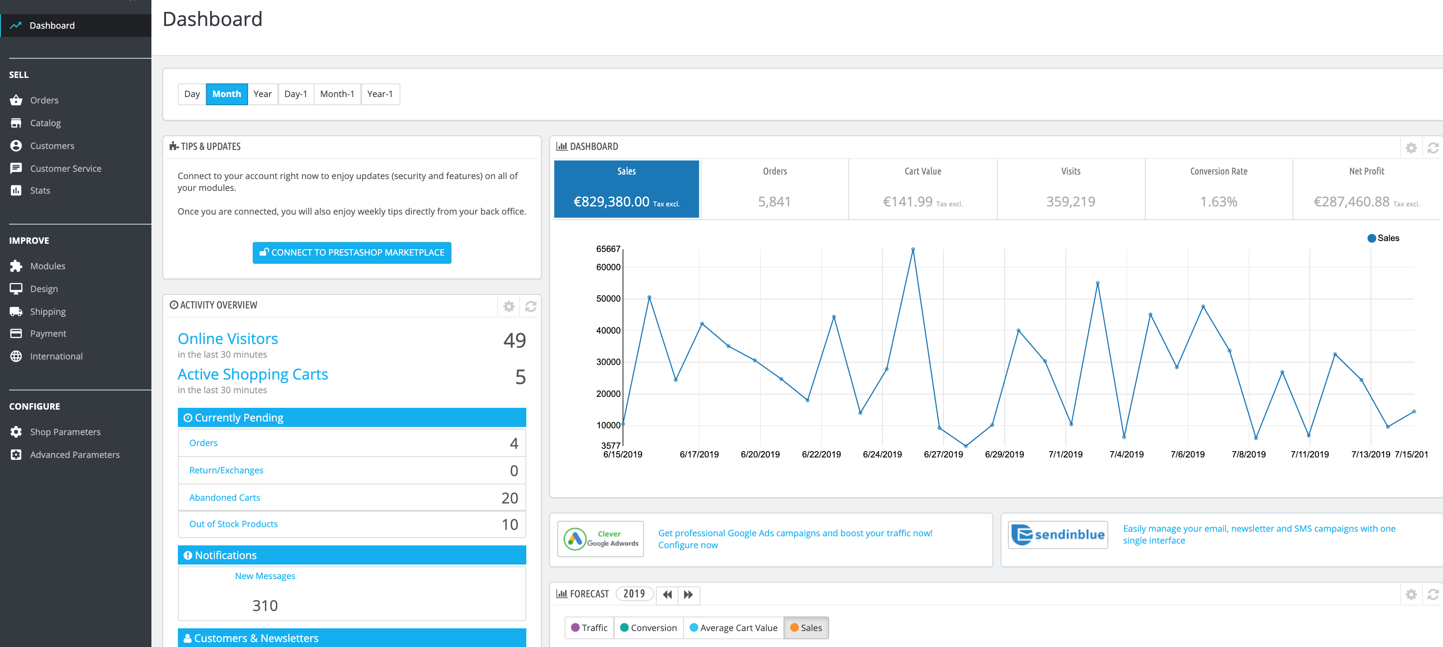Screen dimensions: 1443x647
Task: Refresh the Activity Overview panel
Action: (x=530, y=306)
